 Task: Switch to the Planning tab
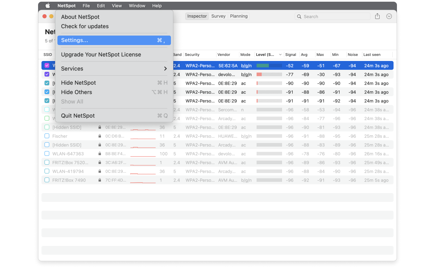tap(239, 16)
